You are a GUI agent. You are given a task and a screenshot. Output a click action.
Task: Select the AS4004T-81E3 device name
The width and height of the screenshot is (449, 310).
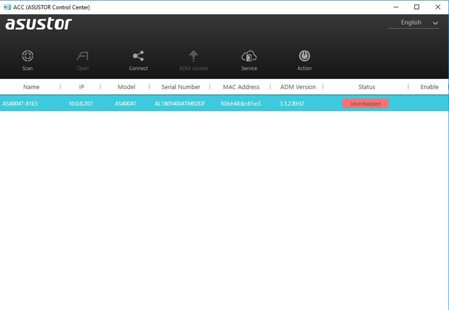20,104
